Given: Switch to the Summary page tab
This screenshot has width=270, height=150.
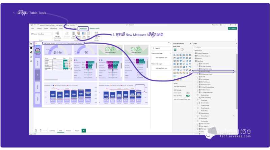Looking at the screenshot, I should 52,130.
